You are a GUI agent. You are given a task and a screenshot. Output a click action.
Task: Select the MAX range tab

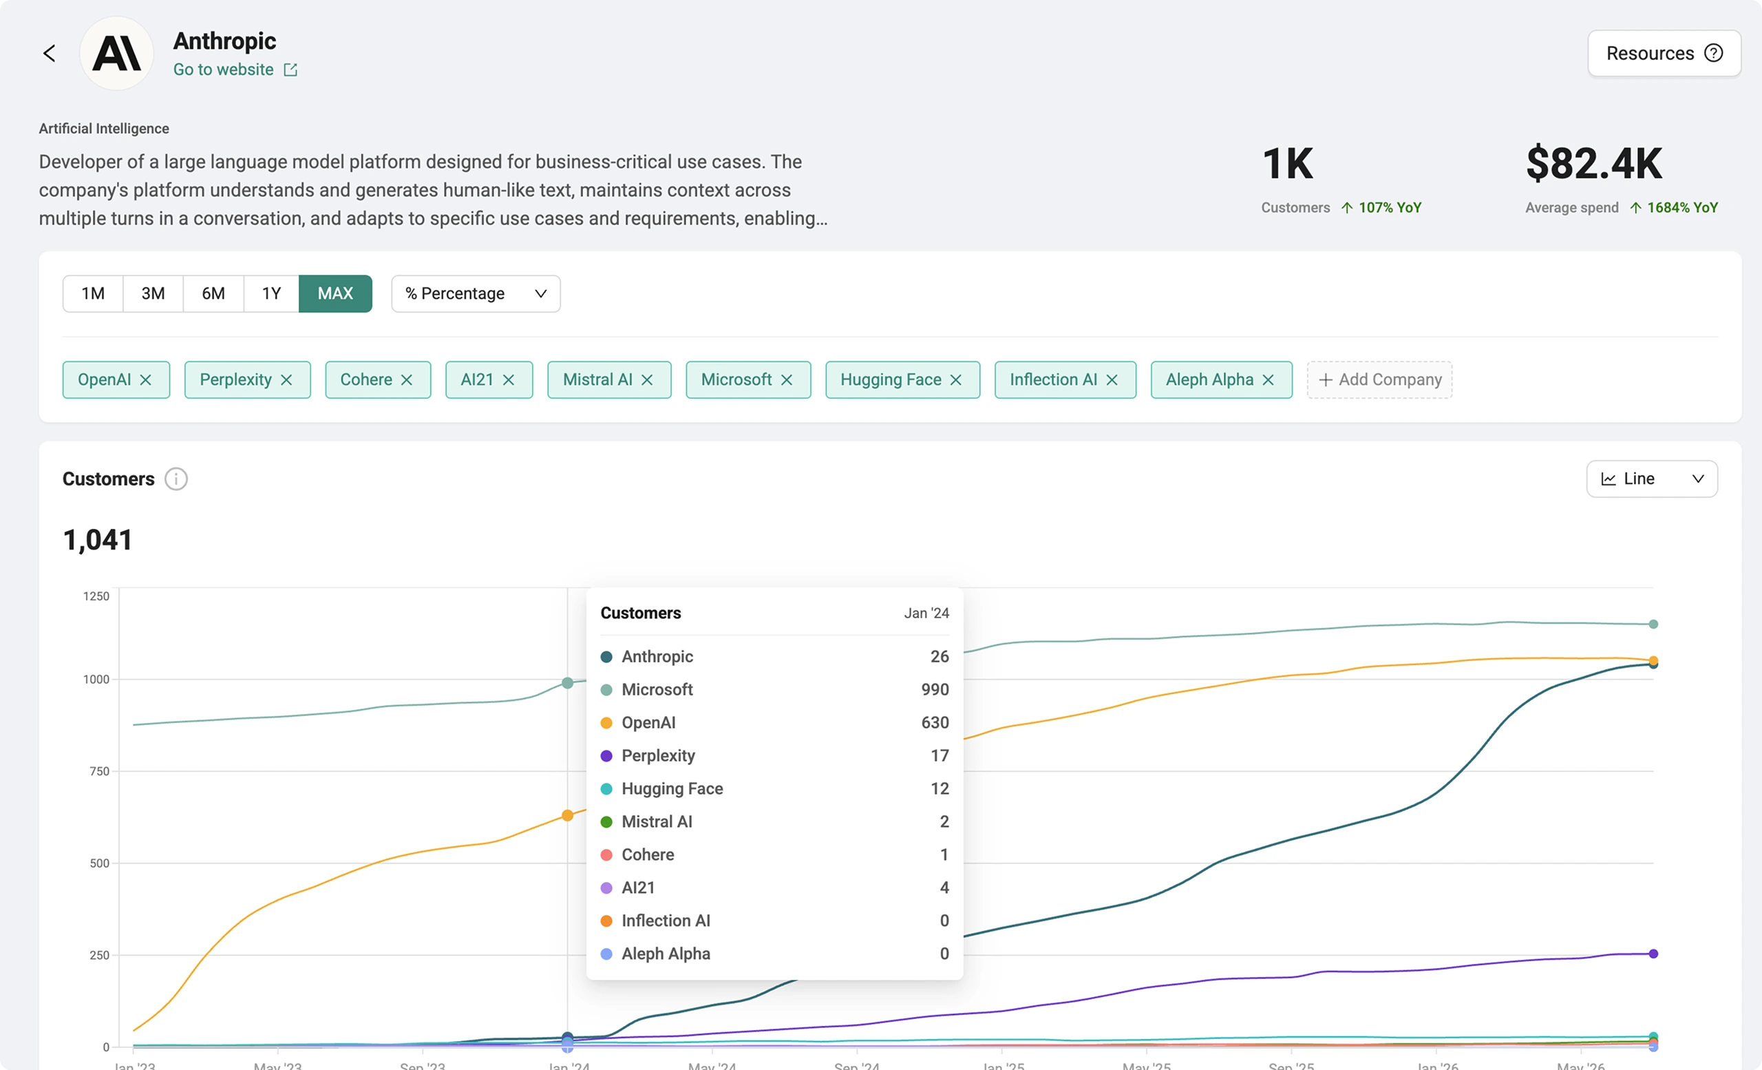click(335, 293)
